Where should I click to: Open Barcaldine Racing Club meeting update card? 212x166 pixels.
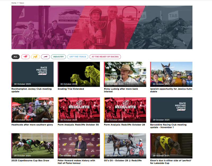click(x=171, y=110)
